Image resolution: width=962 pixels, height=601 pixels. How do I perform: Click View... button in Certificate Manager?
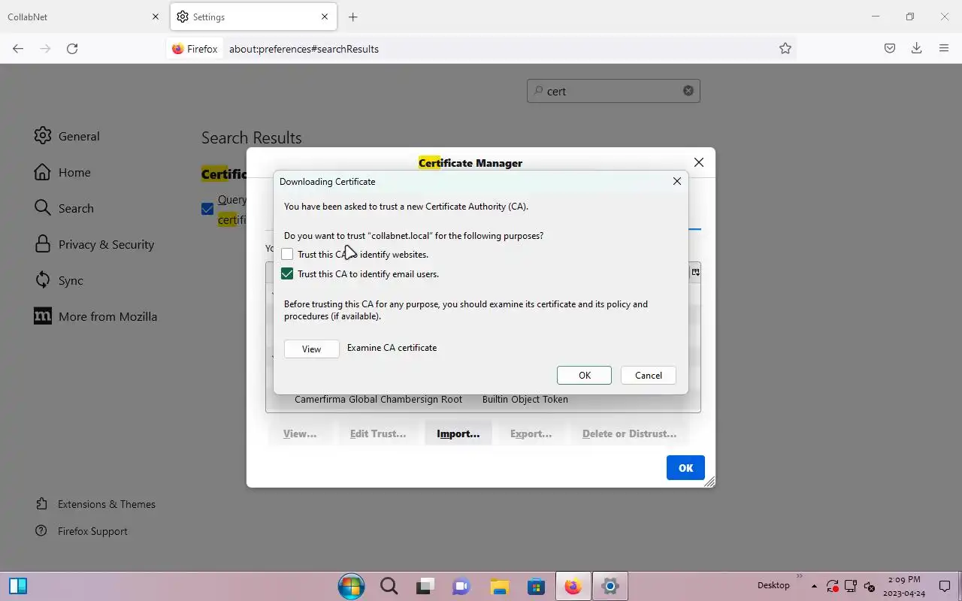pos(299,433)
